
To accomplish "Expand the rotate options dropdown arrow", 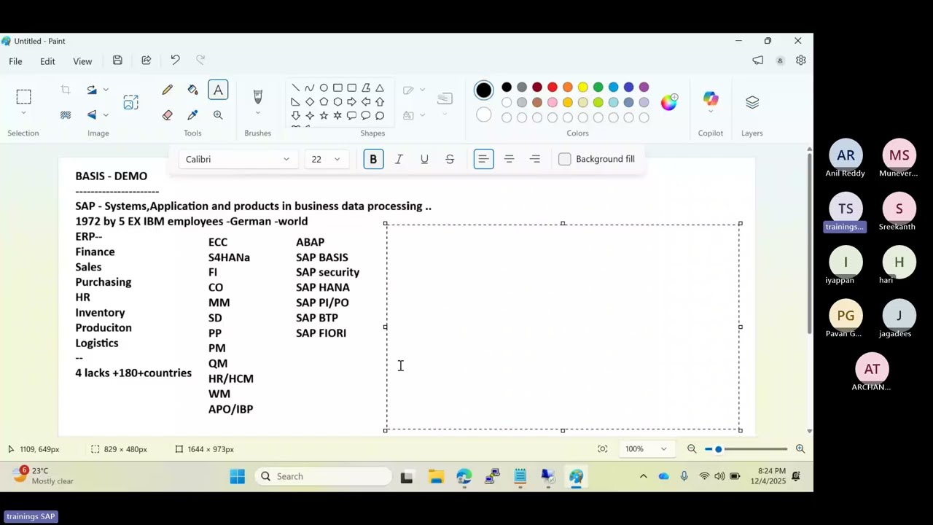I will [106, 90].
